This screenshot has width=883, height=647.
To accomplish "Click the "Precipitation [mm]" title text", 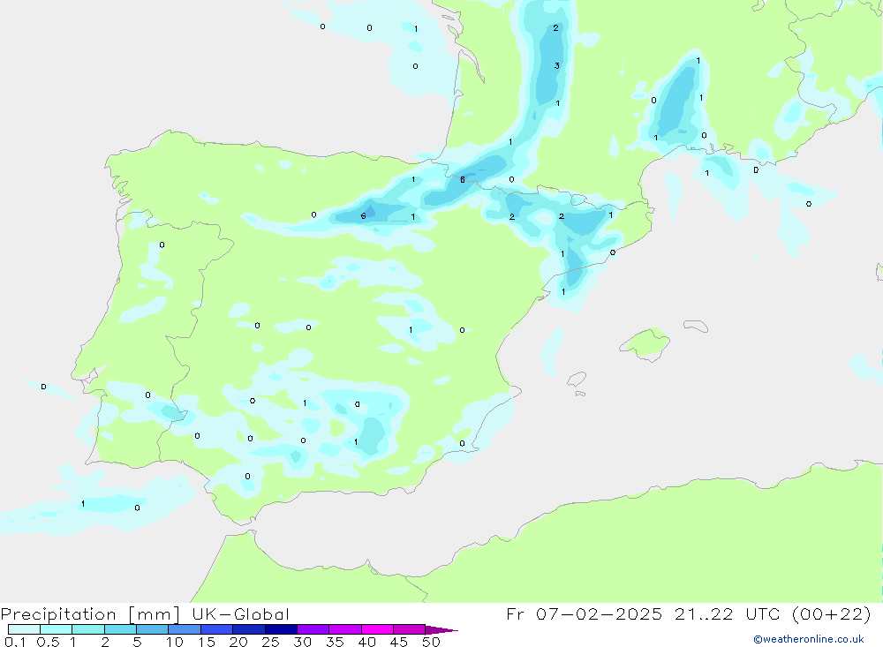I will click(90, 614).
